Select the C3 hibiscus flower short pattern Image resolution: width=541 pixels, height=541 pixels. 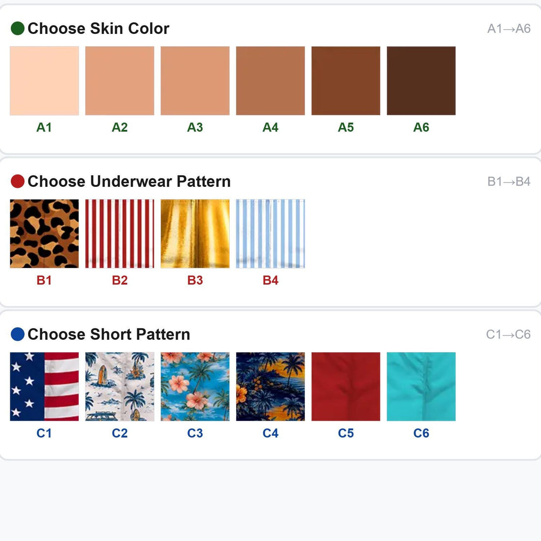click(x=195, y=387)
